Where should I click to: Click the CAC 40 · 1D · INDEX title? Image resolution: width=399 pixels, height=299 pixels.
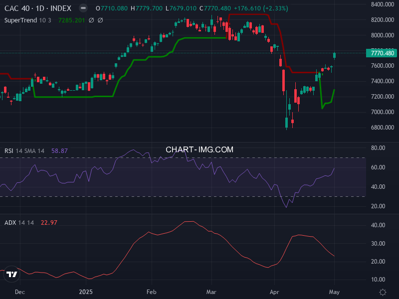tap(38, 8)
